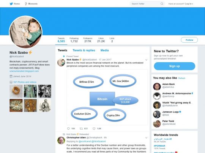
Task: Open the gold ring photo thumbnail
Action: [x=16, y=91]
